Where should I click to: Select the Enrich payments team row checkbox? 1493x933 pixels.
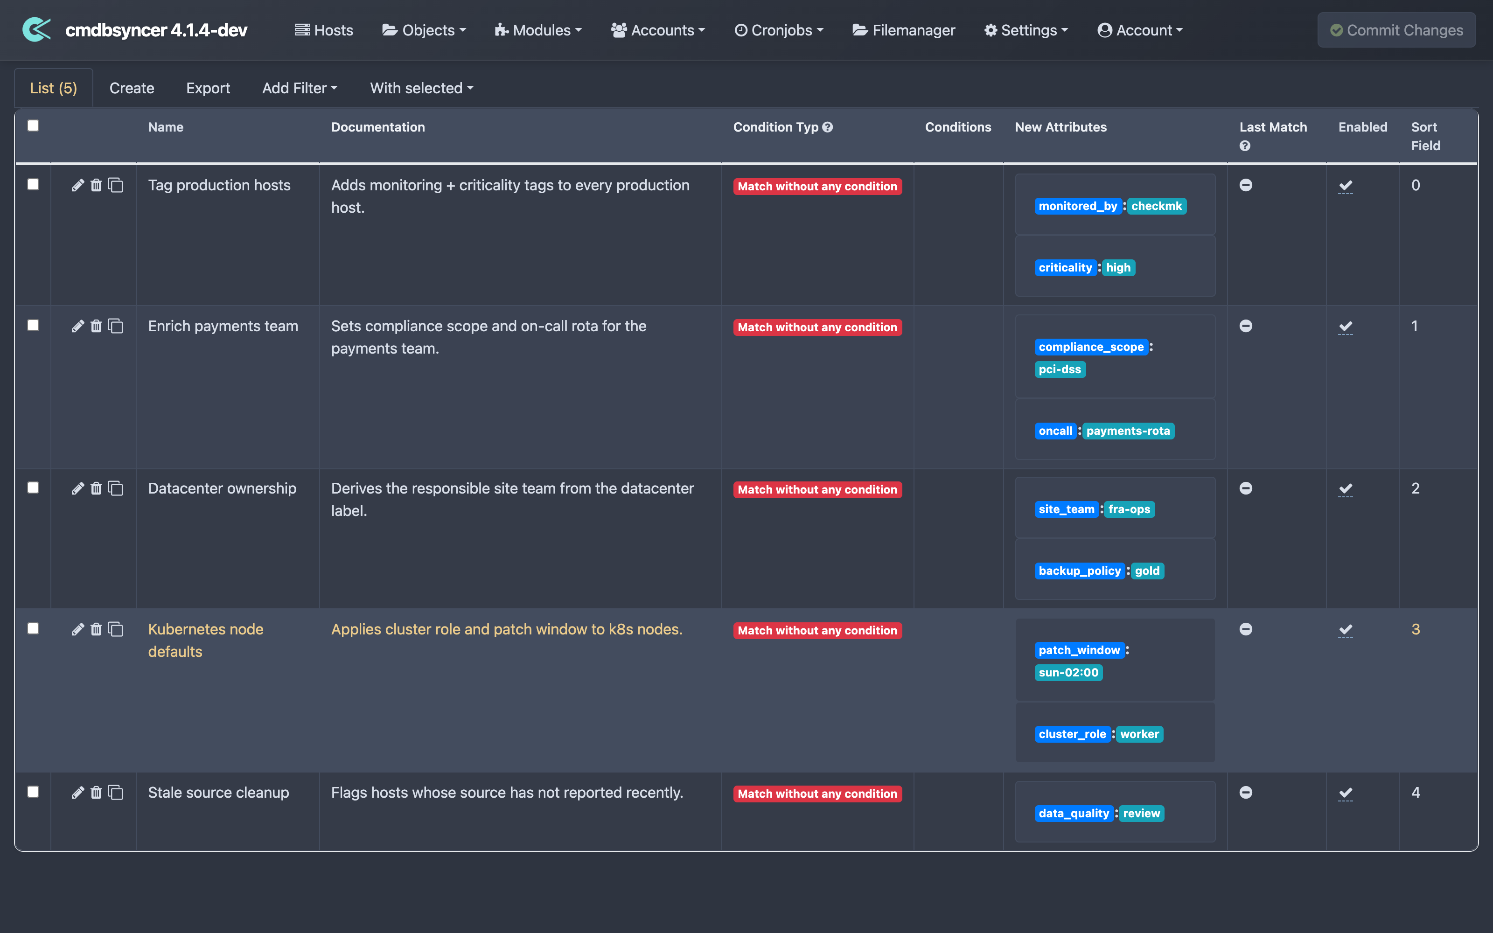(33, 325)
